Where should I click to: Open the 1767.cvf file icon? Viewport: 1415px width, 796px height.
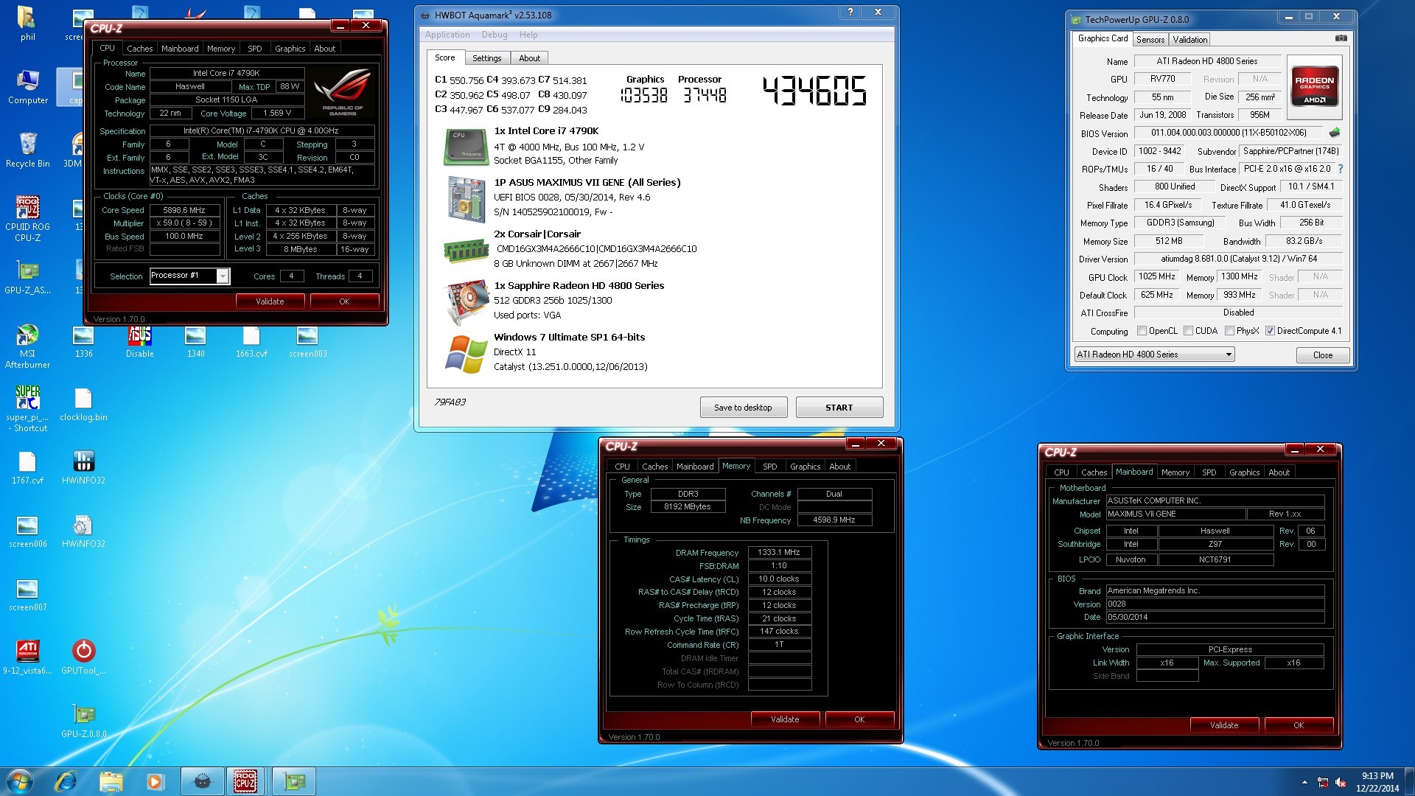[x=28, y=467]
